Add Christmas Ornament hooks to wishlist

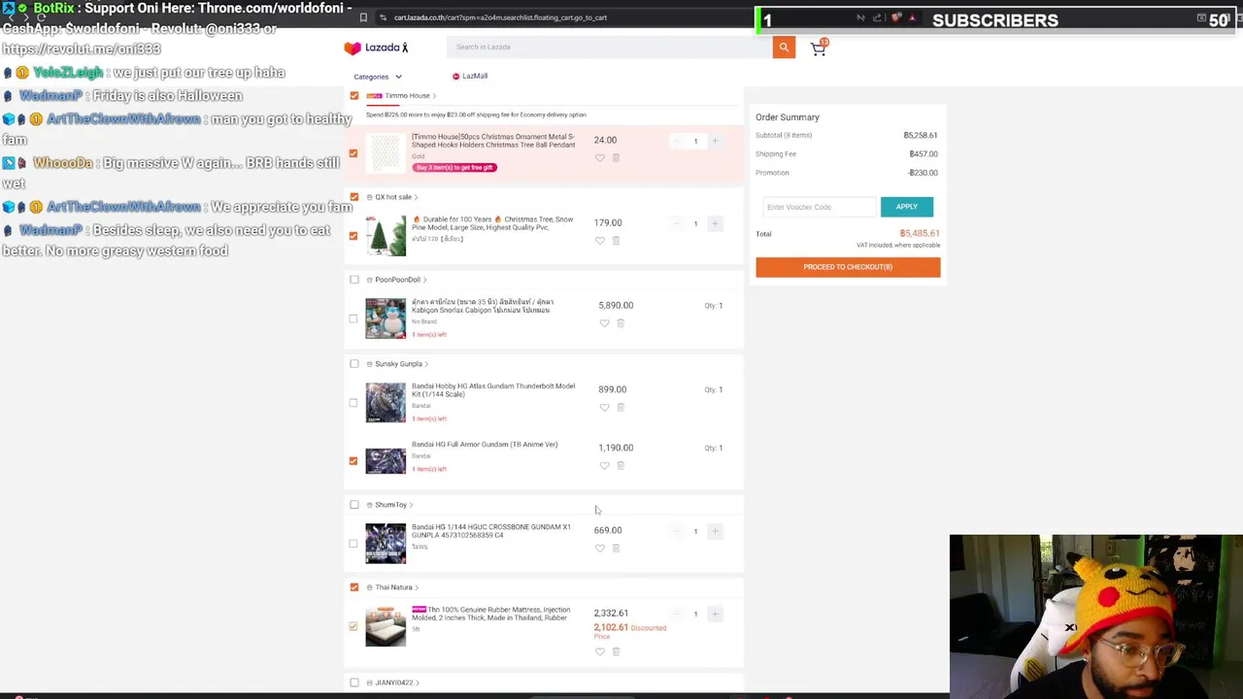point(599,157)
